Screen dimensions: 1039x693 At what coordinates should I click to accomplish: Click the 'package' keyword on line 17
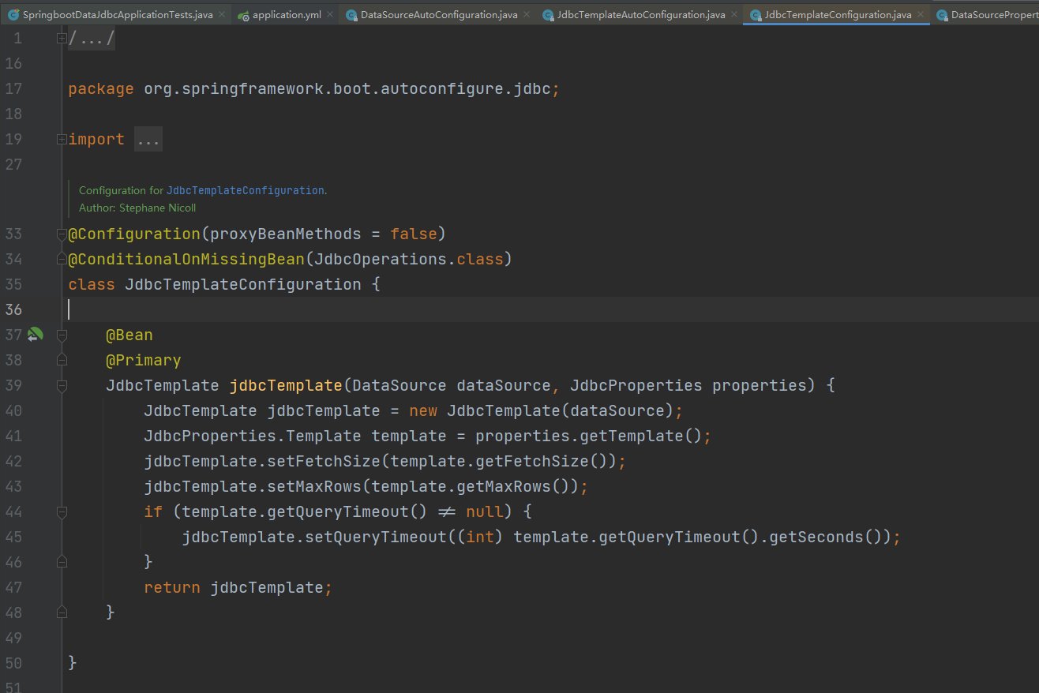[x=101, y=89]
